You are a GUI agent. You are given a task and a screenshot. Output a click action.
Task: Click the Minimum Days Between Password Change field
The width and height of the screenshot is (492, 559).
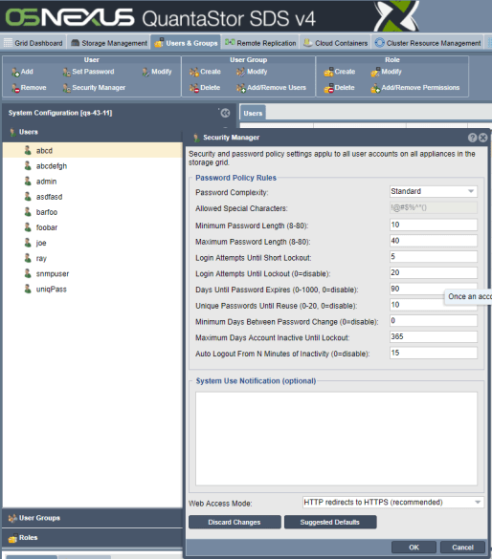pos(434,321)
